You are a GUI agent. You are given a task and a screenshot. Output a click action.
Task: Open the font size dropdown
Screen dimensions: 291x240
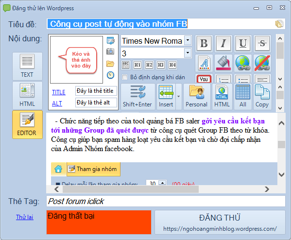[x=188, y=53]
